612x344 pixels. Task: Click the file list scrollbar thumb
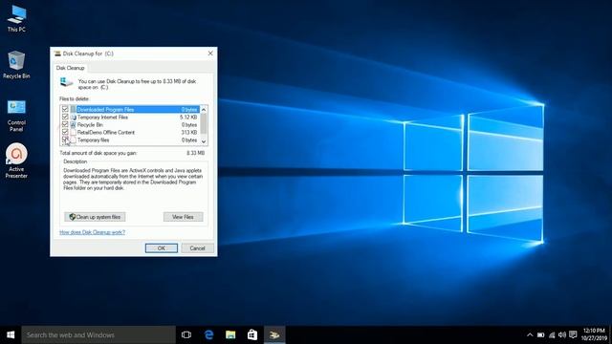[204, 123]
